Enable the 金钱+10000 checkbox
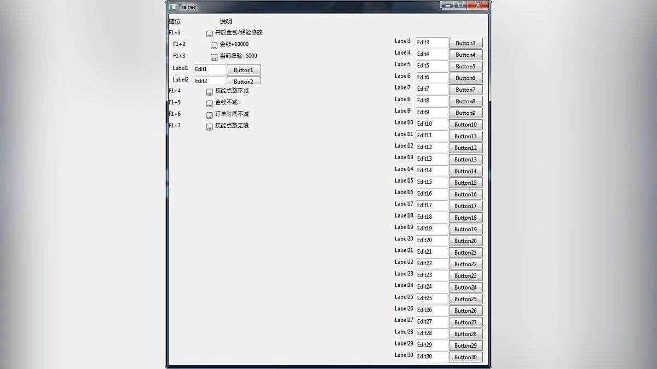 click(x=214, y=45)
